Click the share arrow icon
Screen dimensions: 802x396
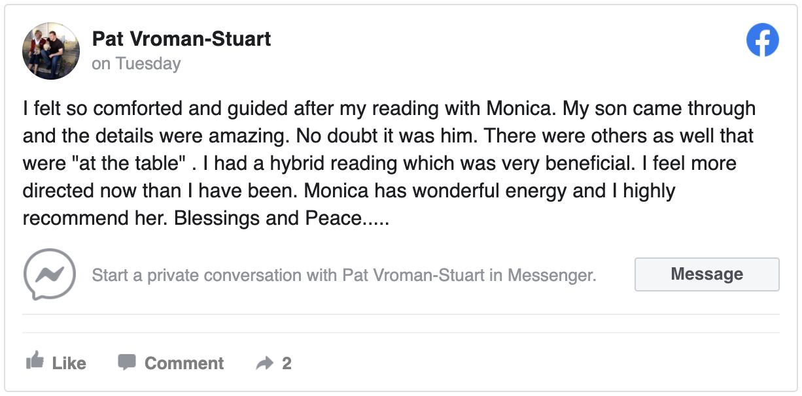pyautogui.click(x=264, y=363)
